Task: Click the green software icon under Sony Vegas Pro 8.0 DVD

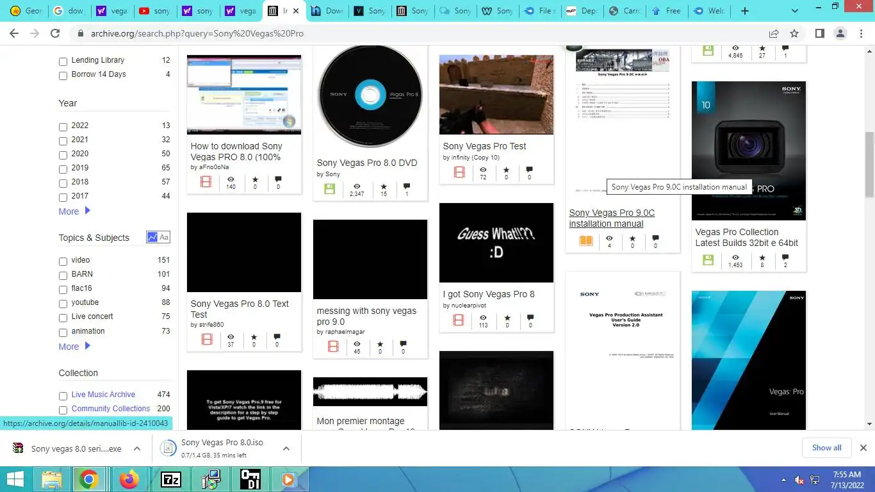Action: point(329,189)
